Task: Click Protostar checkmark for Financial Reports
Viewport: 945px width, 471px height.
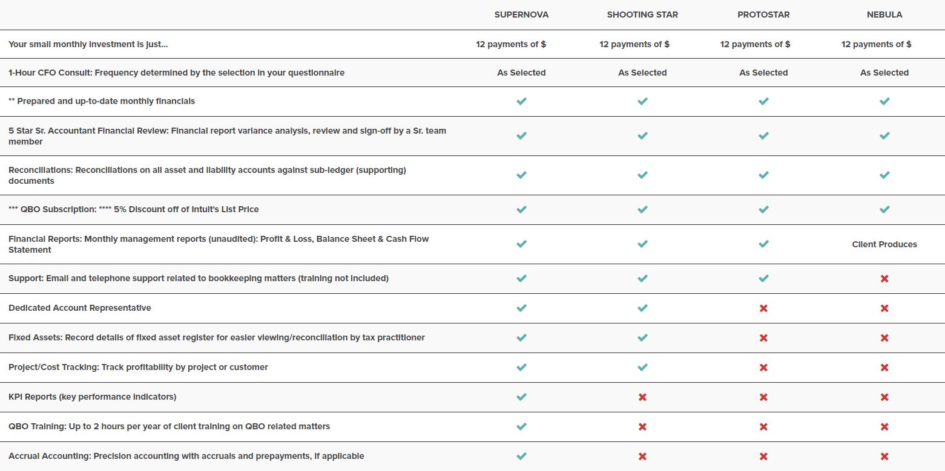Action: pyautogui.click(x=763, y=244)
